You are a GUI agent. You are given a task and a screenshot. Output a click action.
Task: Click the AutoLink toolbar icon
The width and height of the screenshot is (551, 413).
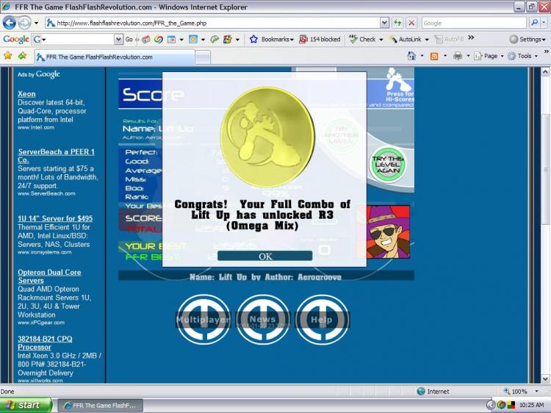point(392,40)
